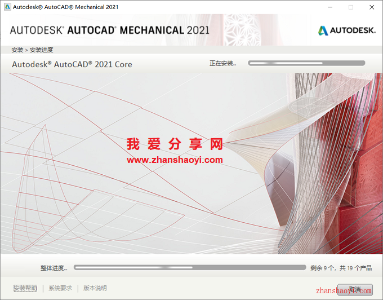
Task: Click the 正在安装 status text
Action: pyautogui.click(x=223, y=63)
